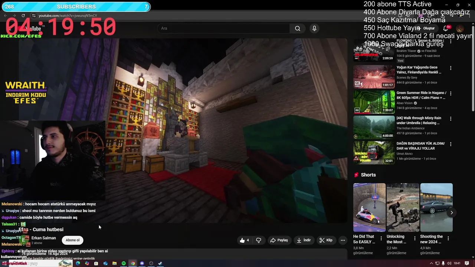Open Spotify from taskbar

[x=124, y=263]
